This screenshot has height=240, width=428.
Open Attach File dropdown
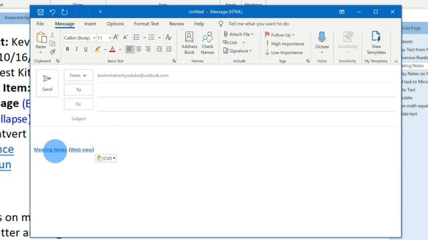[x=239, y=34]
